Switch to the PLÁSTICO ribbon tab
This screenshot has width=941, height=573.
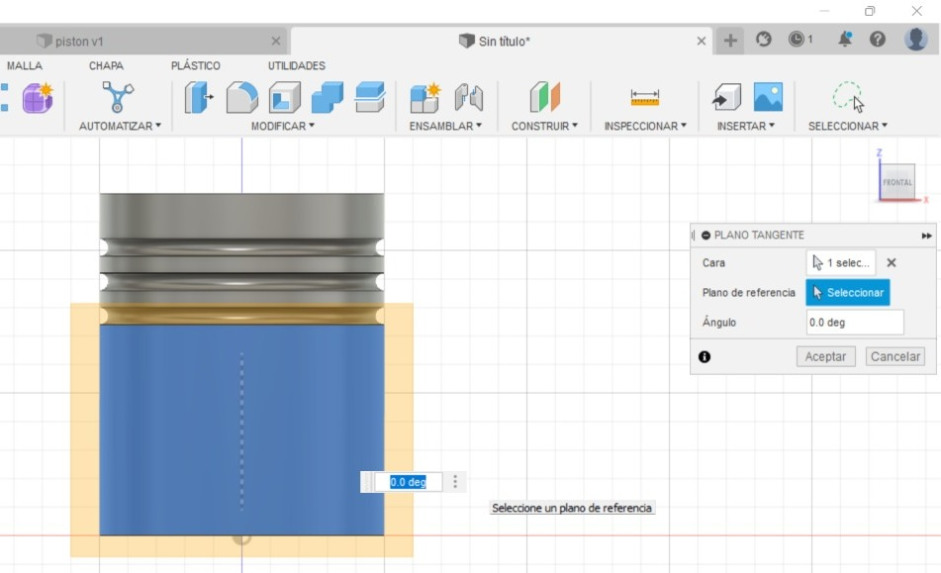[196, 65]
